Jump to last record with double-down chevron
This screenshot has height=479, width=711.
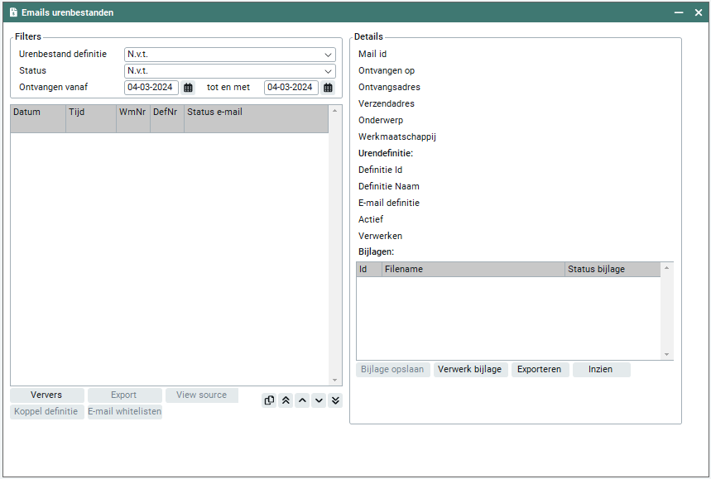[x=335, y=400]
